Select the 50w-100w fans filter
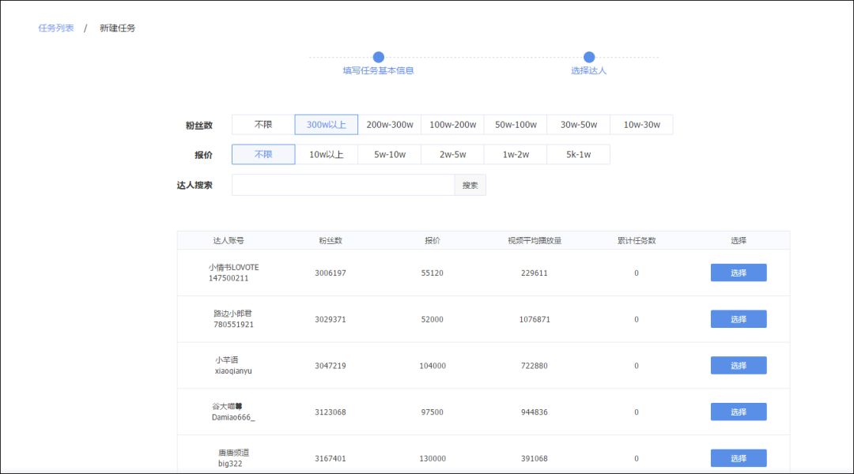This screenshot has height=474, width=854. (x=516, y=124)
